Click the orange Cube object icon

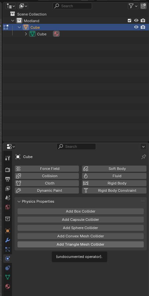(26, 27)
